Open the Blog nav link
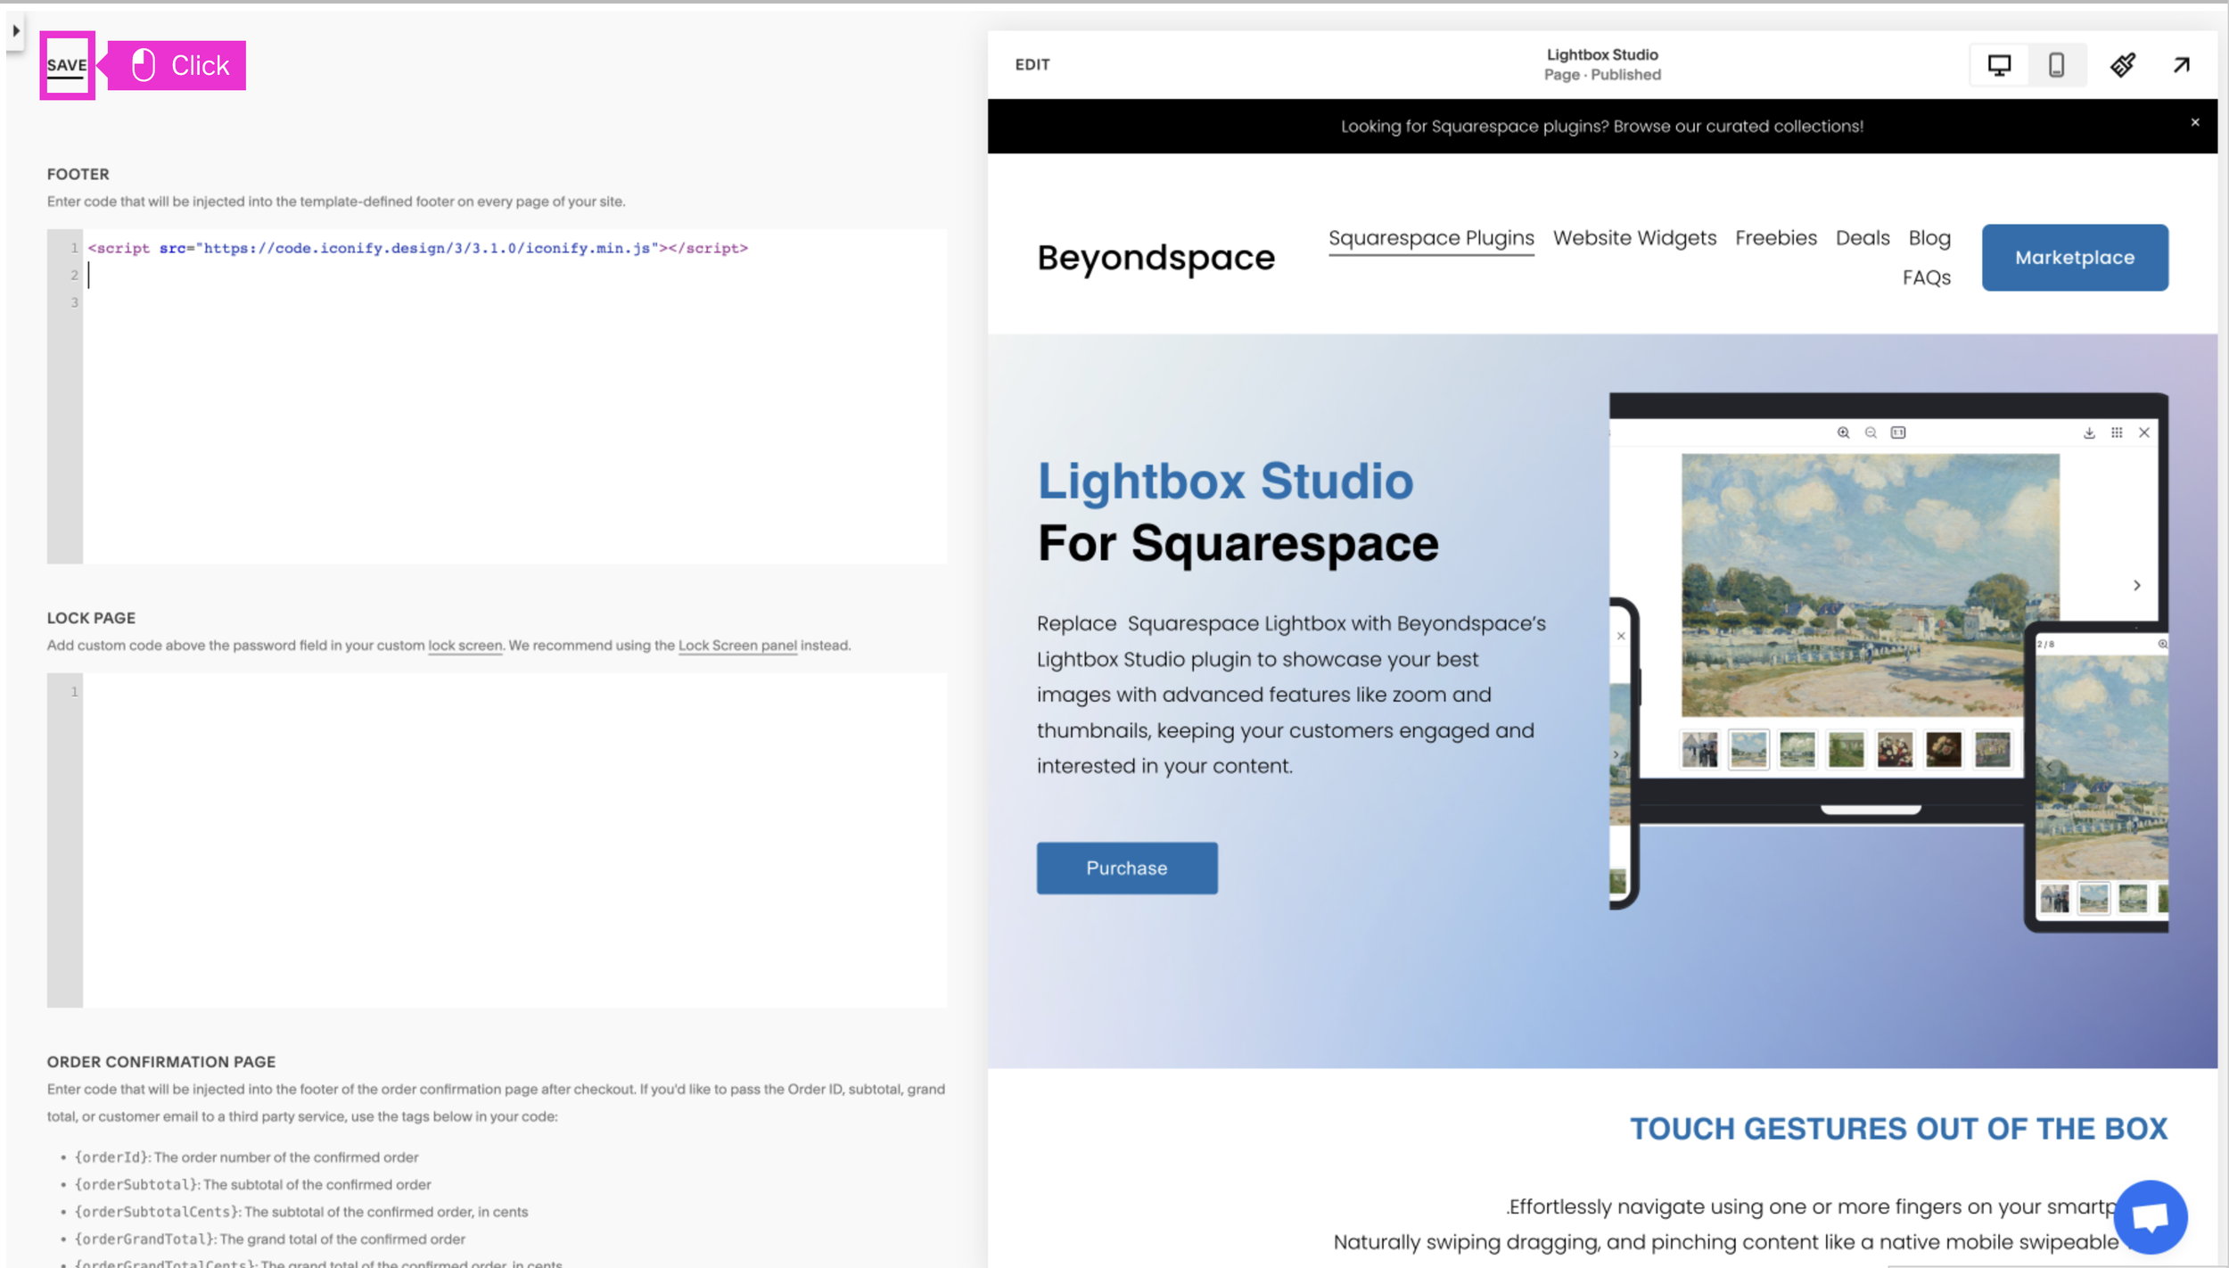Screen dimensions: 2229x1268 click(x=1929, y=238)
